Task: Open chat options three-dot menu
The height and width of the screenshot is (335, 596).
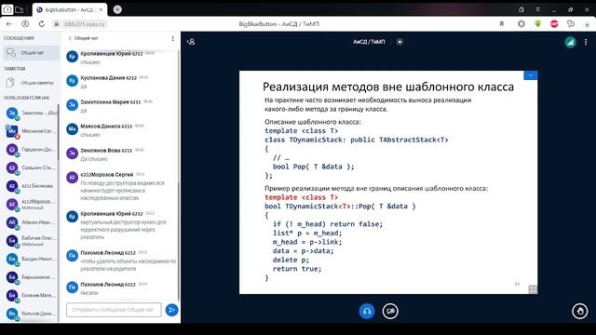Action: [x=172, y=38]
